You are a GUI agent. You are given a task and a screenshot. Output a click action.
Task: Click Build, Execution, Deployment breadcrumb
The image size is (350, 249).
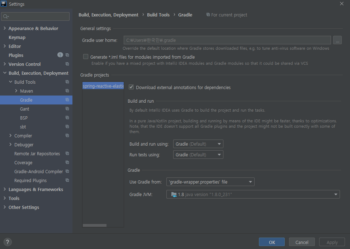[109, 15]
